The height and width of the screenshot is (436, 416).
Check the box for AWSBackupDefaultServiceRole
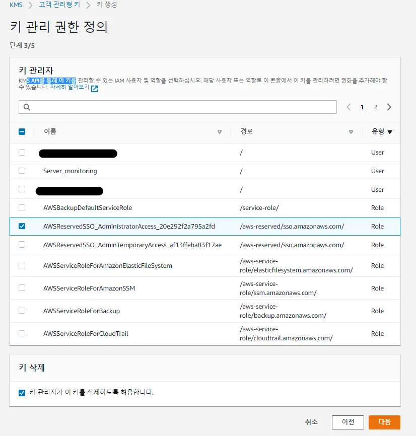tap(22, 207)
